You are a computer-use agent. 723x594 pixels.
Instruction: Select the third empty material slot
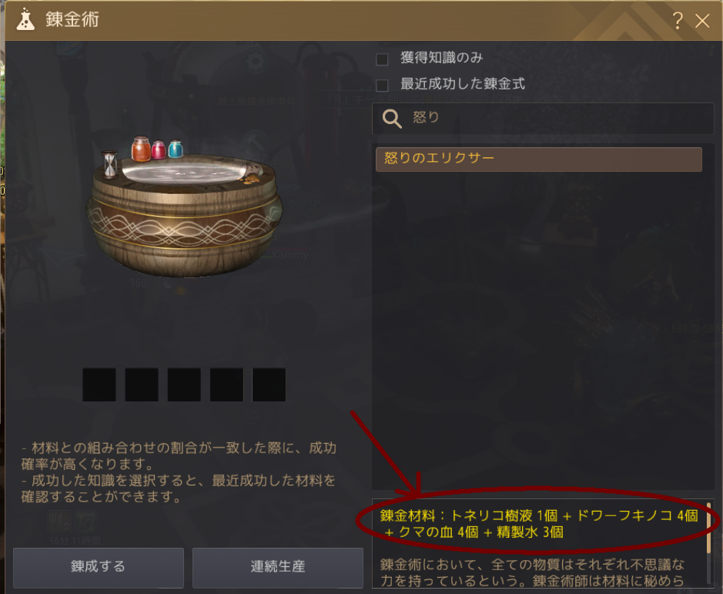point(184,384)
